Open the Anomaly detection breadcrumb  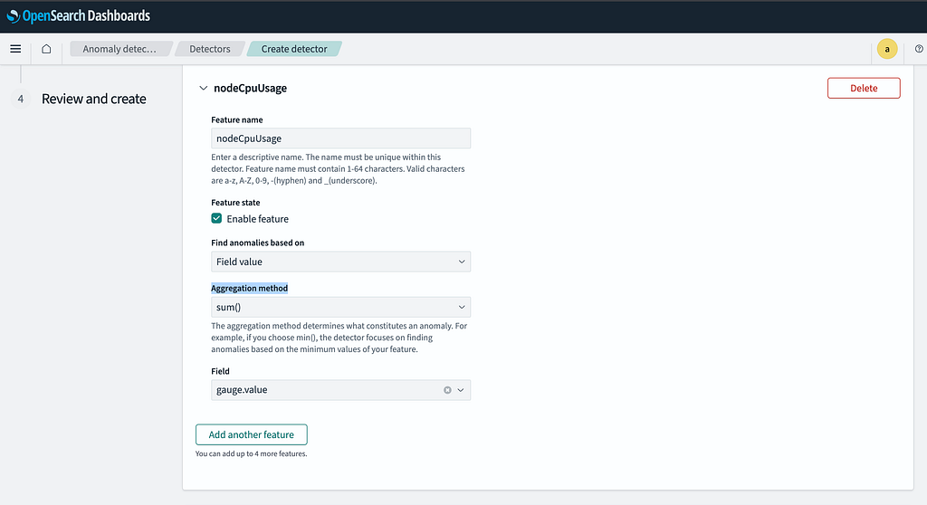point(120,49)
